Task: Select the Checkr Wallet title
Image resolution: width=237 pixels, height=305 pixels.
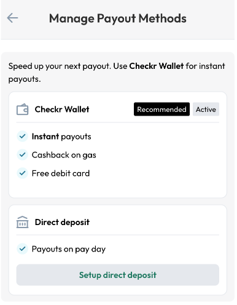Action: [62, 109]
